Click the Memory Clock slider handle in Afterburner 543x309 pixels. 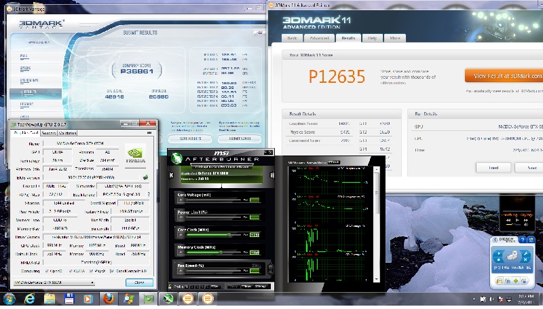(221, 252)
